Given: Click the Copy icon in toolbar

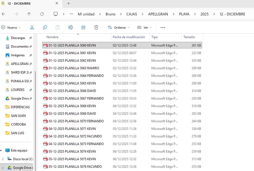Looking at the screenshot, I should (x=45, y=27).
